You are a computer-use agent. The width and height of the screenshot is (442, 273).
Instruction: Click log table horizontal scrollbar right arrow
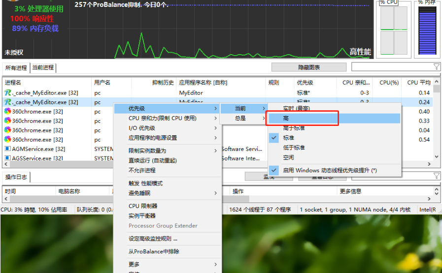429,199
